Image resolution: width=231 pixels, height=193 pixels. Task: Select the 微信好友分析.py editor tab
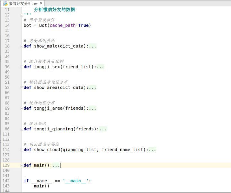(x=22, y=4)
